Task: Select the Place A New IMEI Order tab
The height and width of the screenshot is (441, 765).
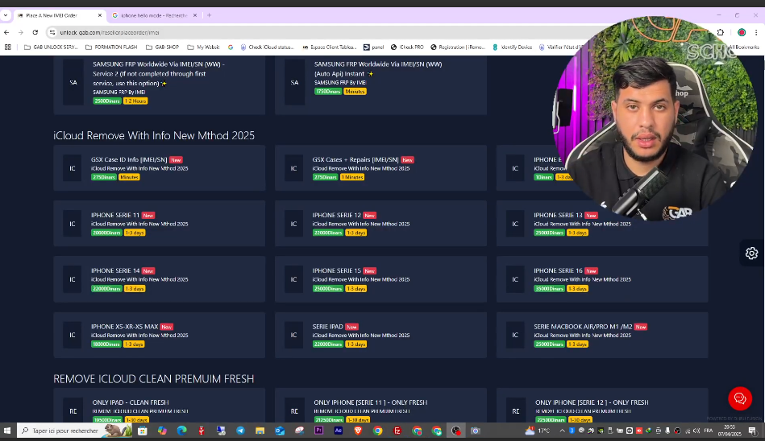Action: (x=59, y=15)
